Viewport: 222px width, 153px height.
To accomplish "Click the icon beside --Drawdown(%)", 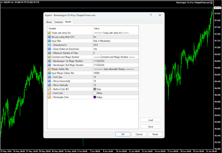I will (x=49, y=45).
